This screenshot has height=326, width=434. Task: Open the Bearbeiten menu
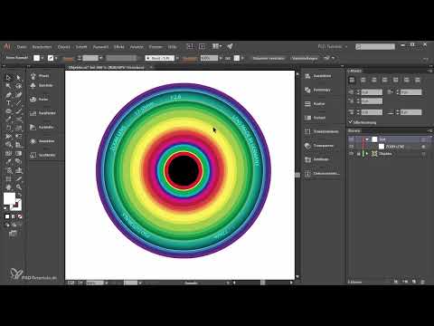point(42,47)
